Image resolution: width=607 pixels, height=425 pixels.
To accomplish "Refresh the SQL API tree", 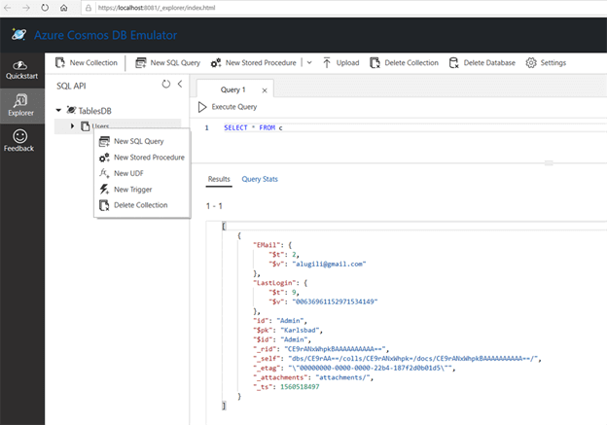I will (165, 85).
